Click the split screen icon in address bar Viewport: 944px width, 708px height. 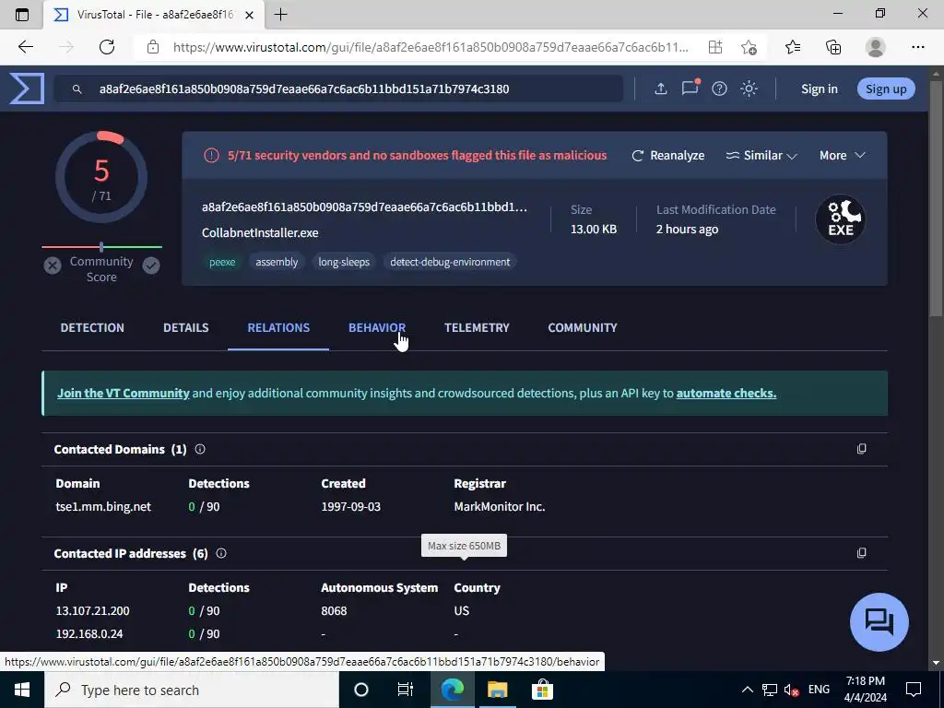click(x=715, y=47)
